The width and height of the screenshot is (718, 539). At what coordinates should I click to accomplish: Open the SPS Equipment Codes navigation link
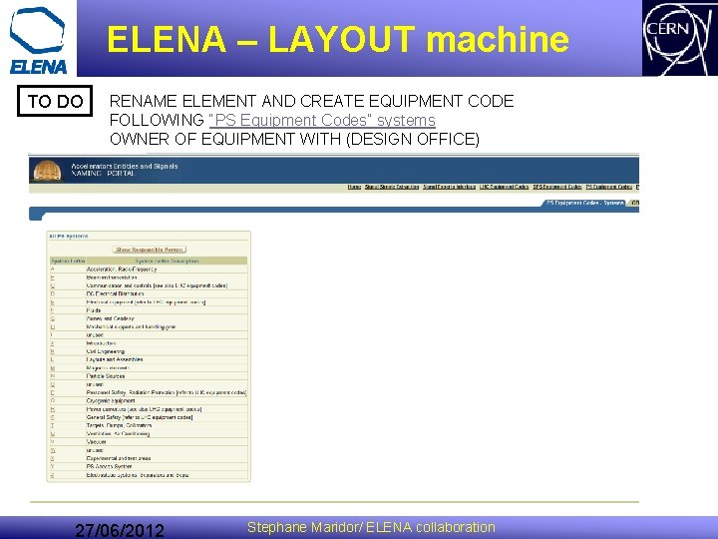point(556,187)
